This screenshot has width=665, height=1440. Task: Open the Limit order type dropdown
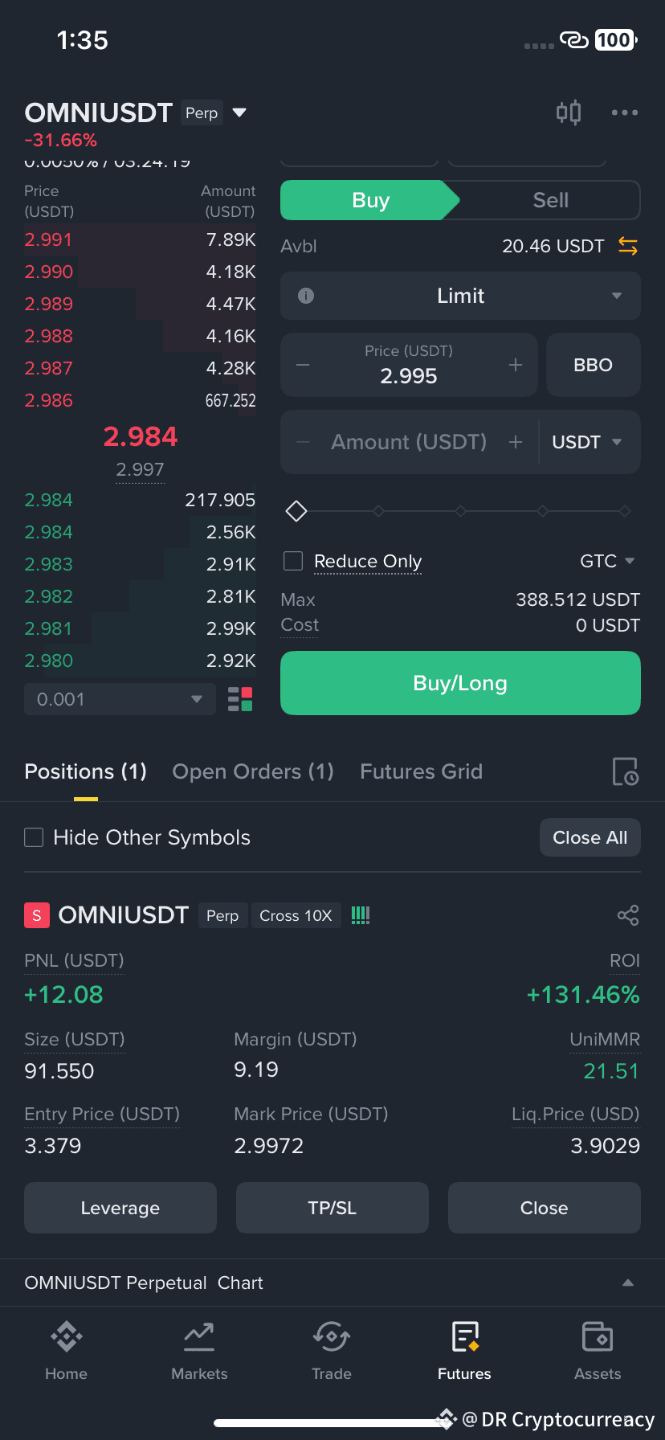(x=460, y=296)
